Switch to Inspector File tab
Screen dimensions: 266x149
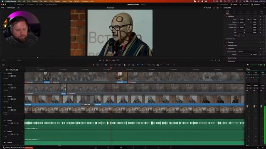(261, 12)
